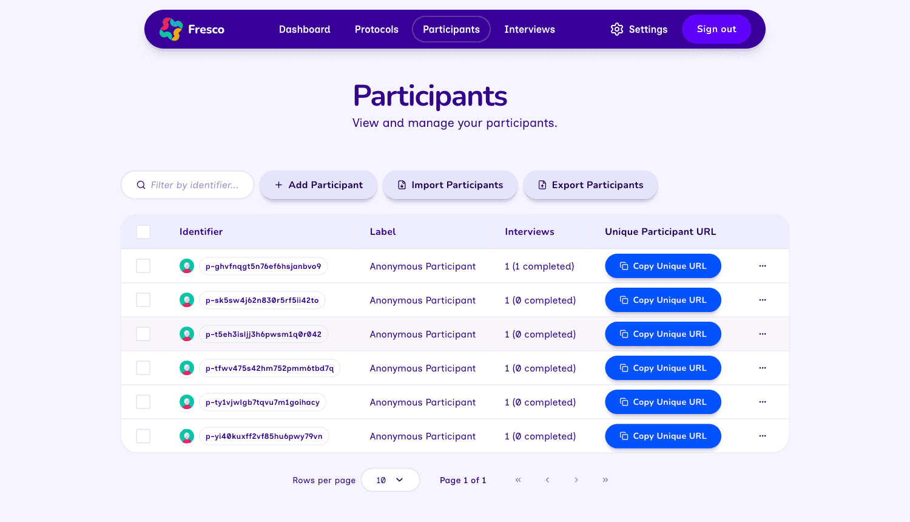Click avatar icon for p-ty1vjwlgb7tqvu7m1goihacy
The width and height of the screenshot is (910, 522).
click(x=187, y=402)
